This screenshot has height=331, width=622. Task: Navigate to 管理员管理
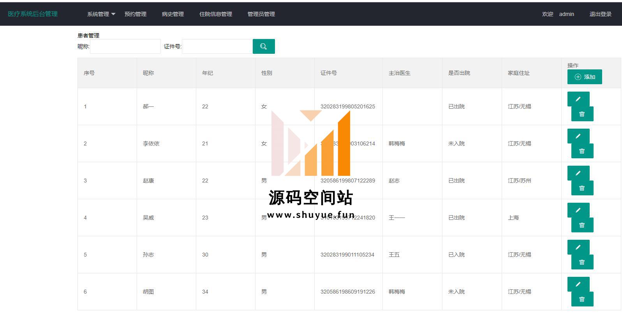261,14
